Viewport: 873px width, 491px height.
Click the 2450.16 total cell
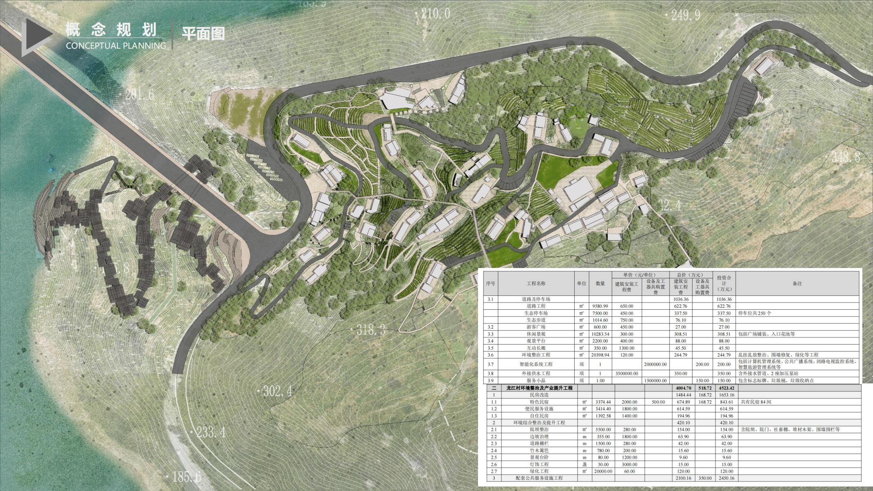click(x=726, y=478)
